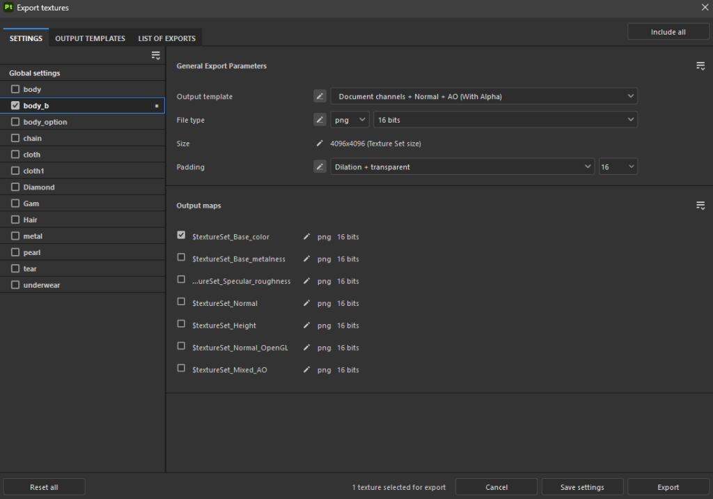Click the 4096x4096 (Texture Set size) text
The image size is (713, 499).
tap(375, 144)
